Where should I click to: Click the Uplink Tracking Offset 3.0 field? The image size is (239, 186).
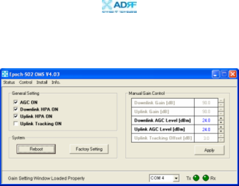tap(206, 138)
